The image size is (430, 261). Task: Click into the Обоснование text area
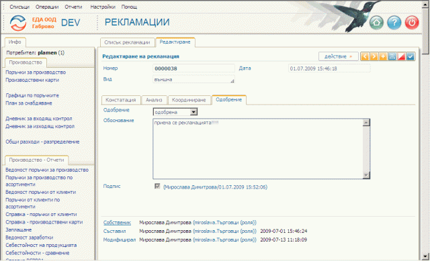(x=258, y=149)
